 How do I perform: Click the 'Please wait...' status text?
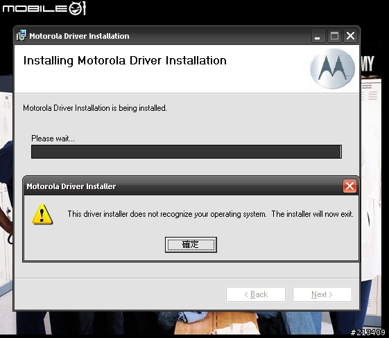[53, 139]
